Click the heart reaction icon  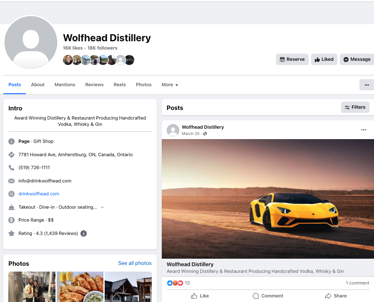tap(180, 283)
